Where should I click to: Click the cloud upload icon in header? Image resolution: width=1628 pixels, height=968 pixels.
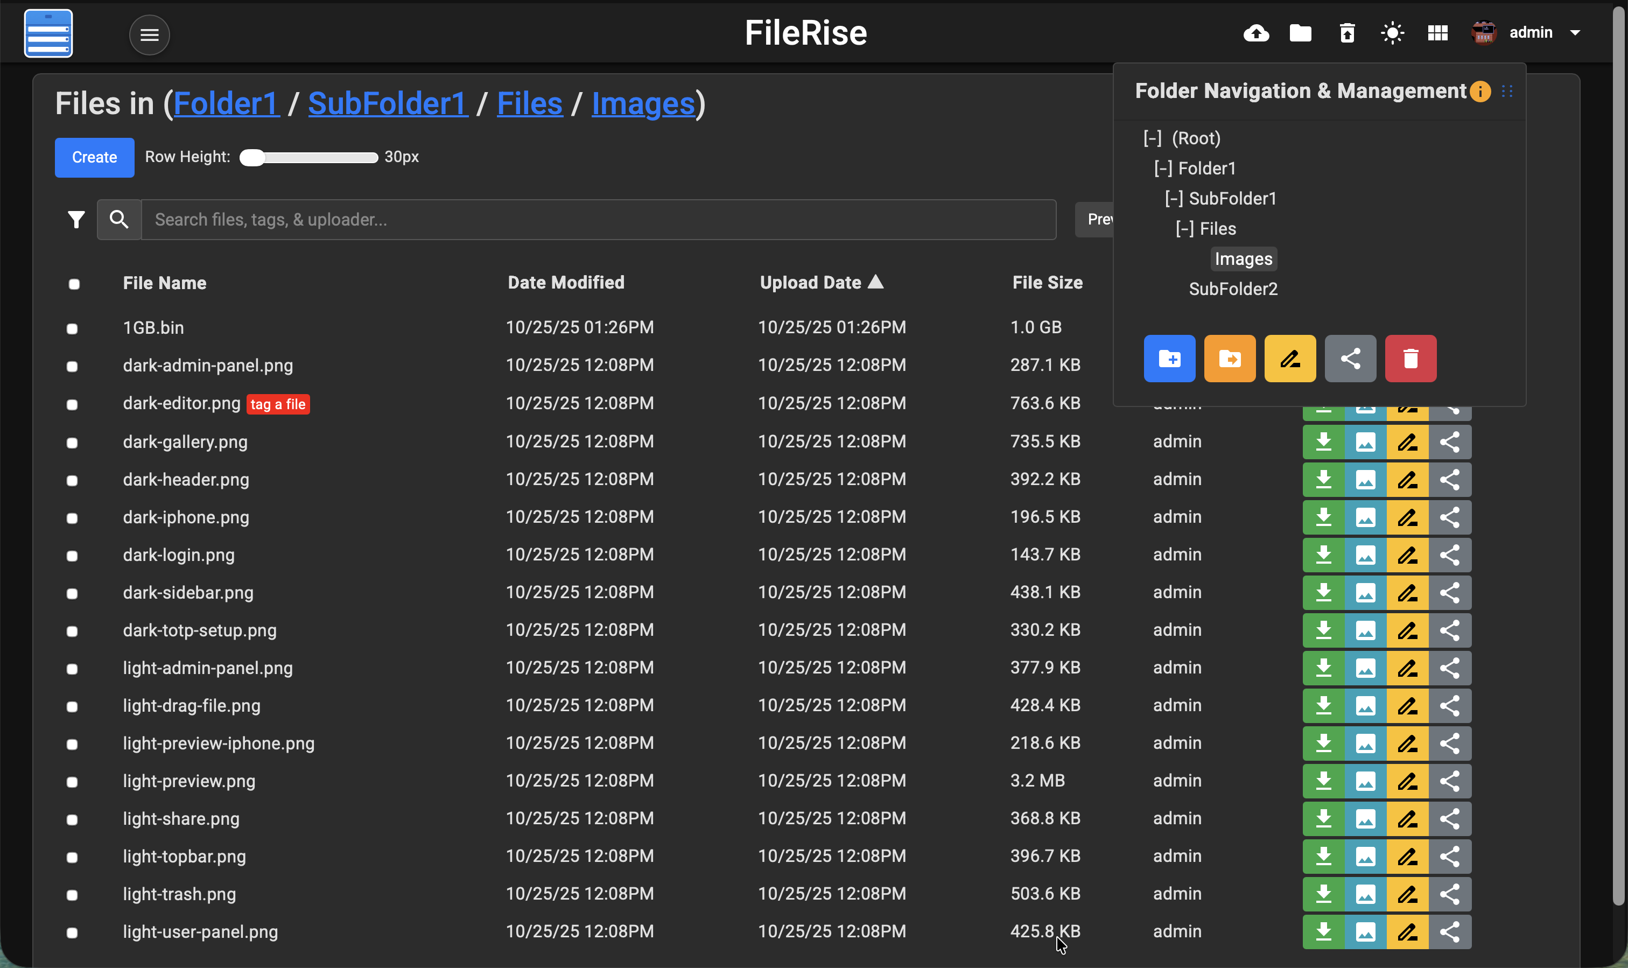click(1255, 33)
